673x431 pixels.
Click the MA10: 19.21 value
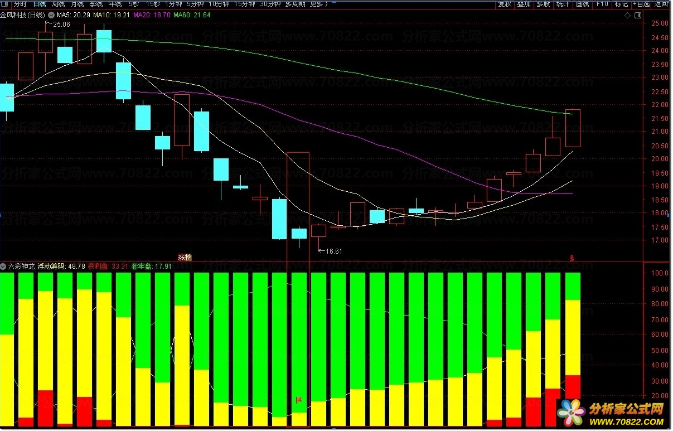[x=112, y=15]
